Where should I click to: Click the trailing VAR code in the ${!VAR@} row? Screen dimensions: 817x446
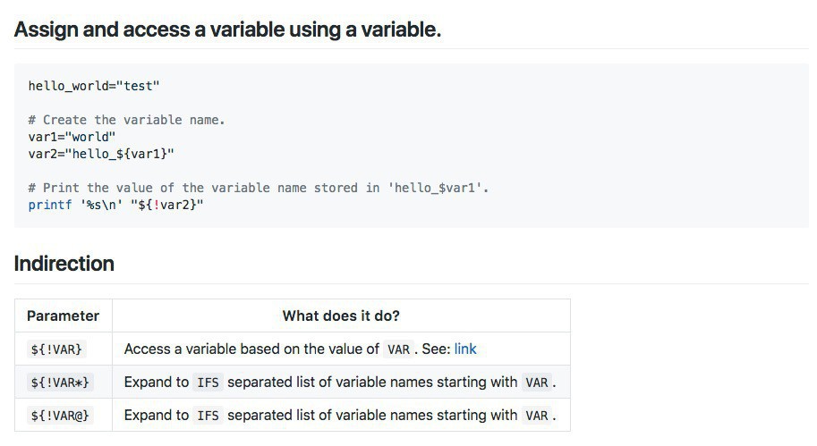[x=537, y=416]
